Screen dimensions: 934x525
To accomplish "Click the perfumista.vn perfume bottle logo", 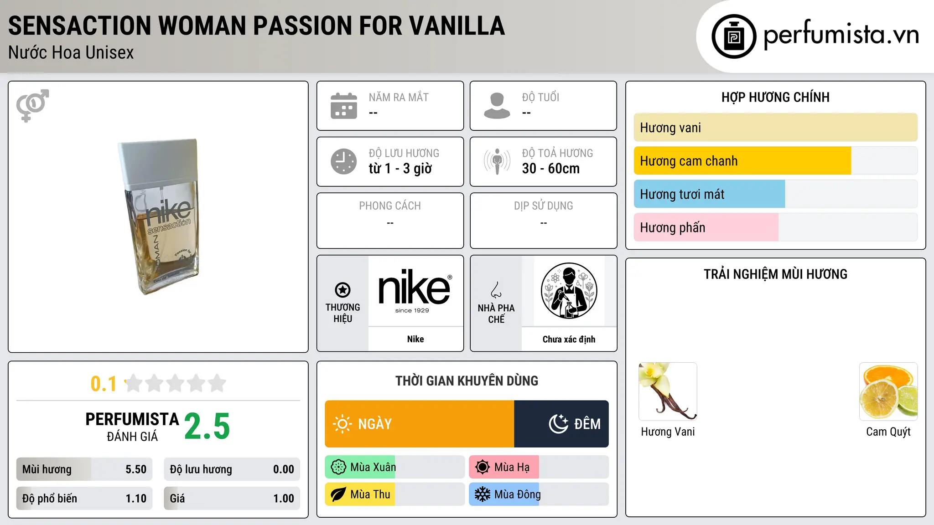I will pyautogui.click(x=734, y=36).
